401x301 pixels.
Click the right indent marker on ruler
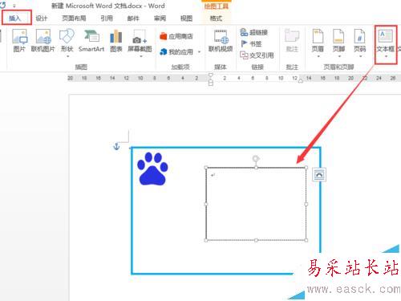click(x=301, y=80)
